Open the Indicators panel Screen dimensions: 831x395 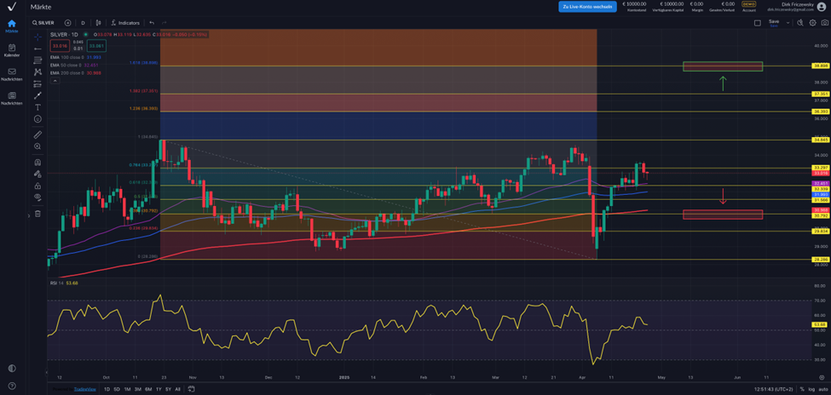[x=125, y=23]
